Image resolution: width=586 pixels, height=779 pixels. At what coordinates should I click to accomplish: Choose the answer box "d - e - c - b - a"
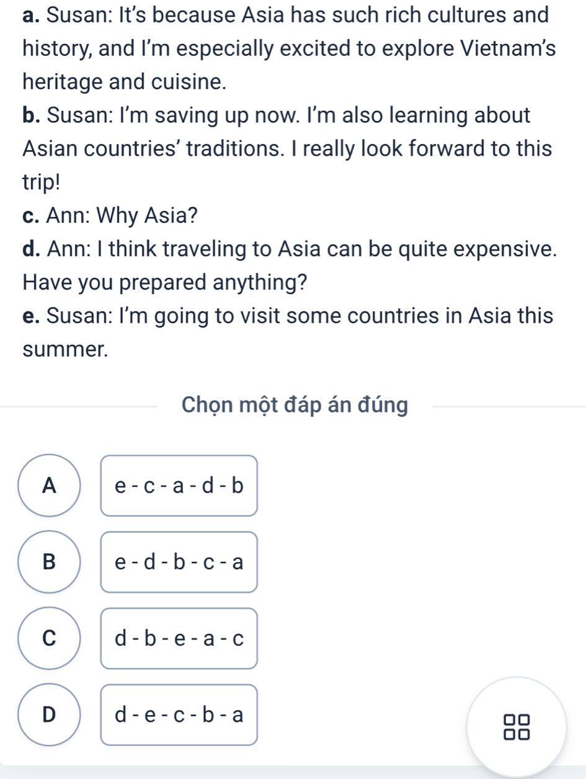pos(179,714)
